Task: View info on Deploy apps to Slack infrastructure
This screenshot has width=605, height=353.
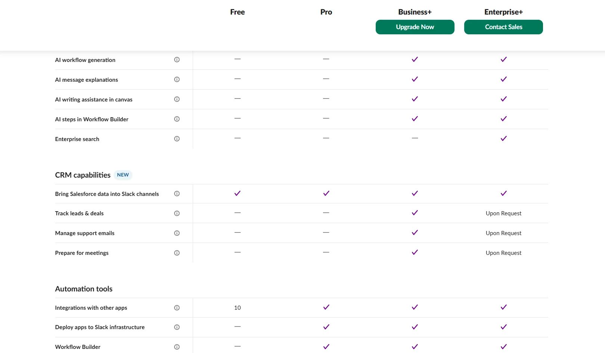Action: tap(177, 327)
